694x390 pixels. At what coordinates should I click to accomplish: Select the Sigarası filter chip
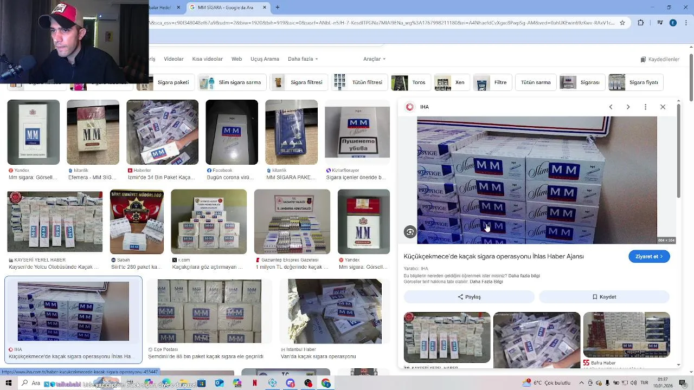point(582,82)
